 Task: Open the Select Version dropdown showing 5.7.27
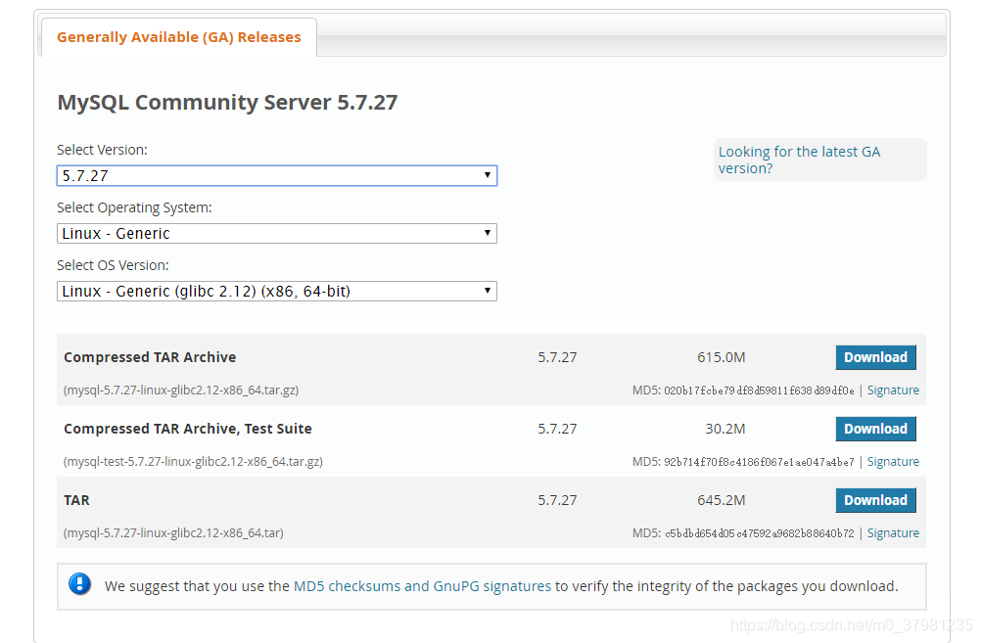pos(277,176)
